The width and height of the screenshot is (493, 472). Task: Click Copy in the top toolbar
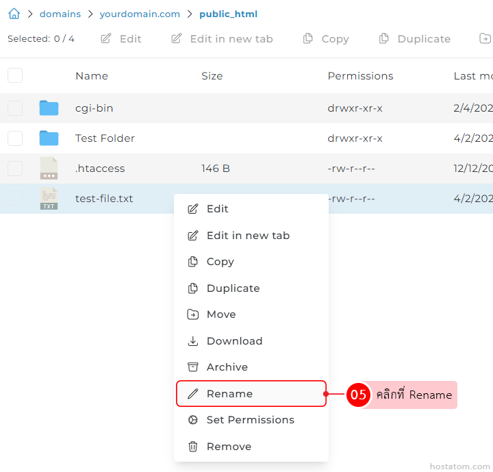[326, 39]
